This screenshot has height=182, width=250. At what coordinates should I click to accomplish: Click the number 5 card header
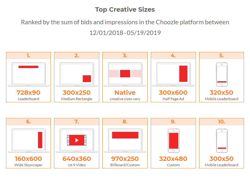(x=222, y=56)
